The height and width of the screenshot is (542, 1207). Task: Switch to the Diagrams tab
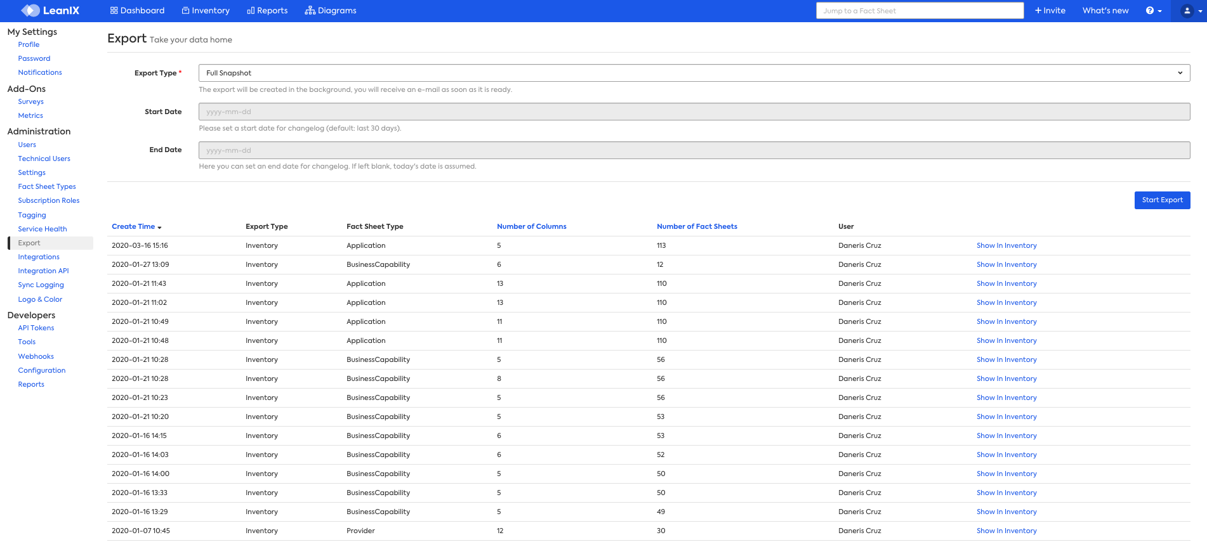click(x=331, y=11)
